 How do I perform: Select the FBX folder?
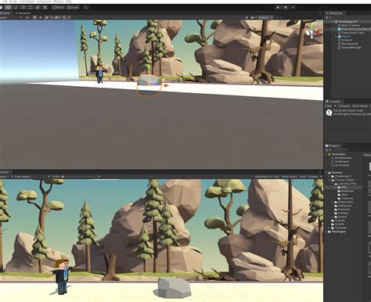[344, 187]
